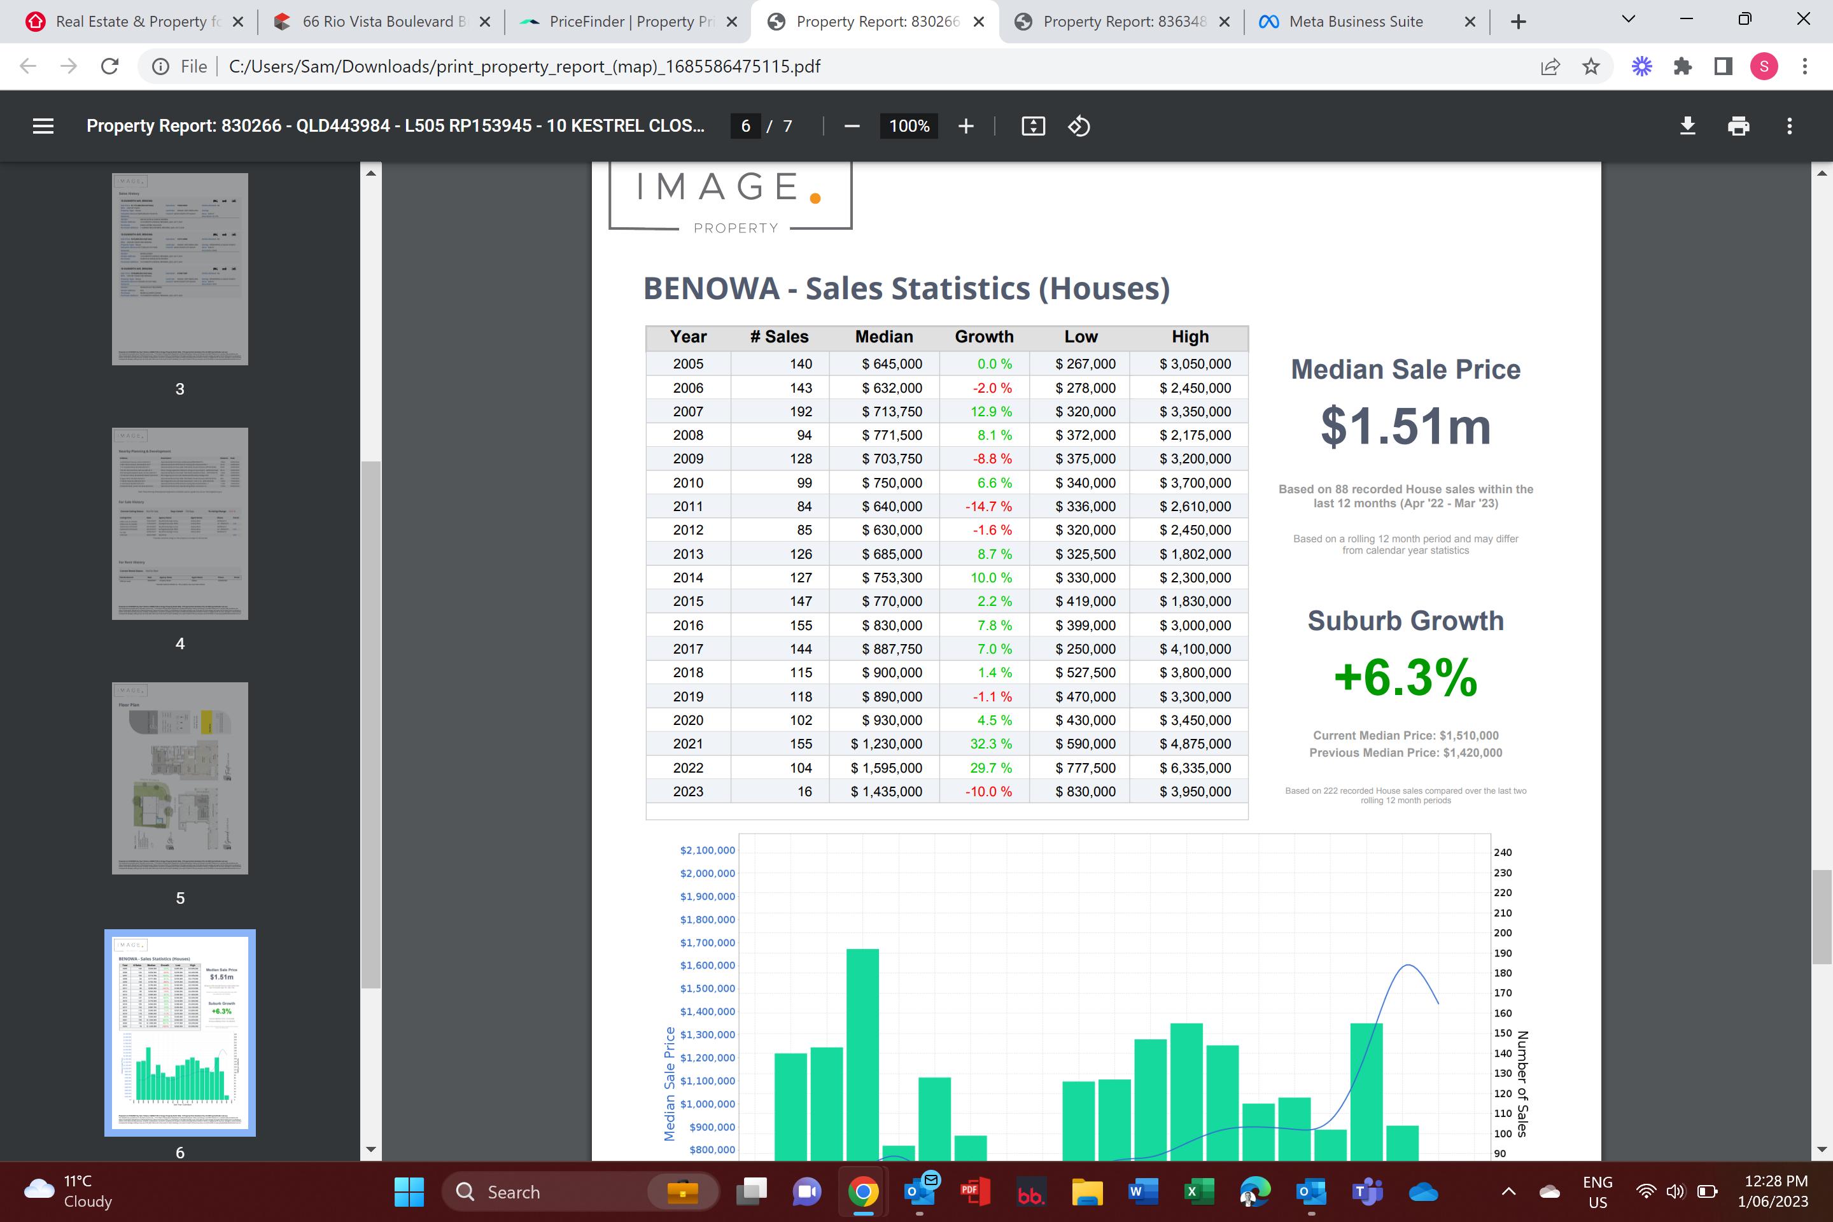The height and width of the screenshot is (1222, 1833).
Task: Open the PDF viewer more actions menu
Action: 1789,125
